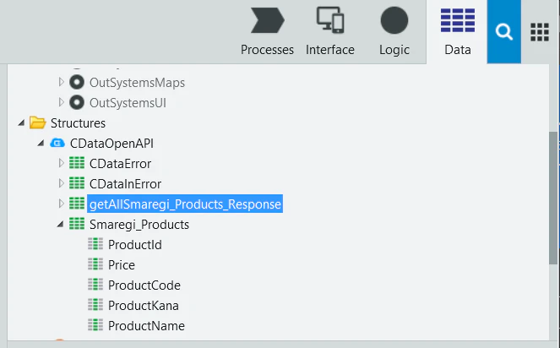
Task: Select the Price attribute
Action: (x=122, y=265)
